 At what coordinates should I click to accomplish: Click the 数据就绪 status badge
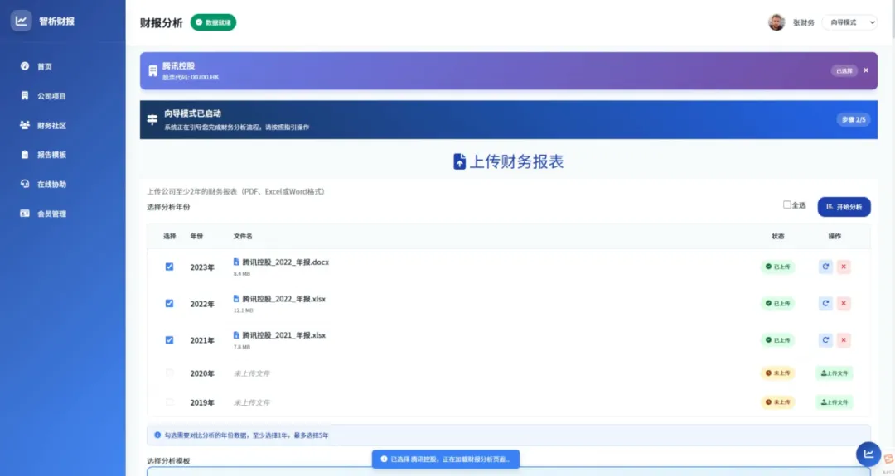click(213, 22)
